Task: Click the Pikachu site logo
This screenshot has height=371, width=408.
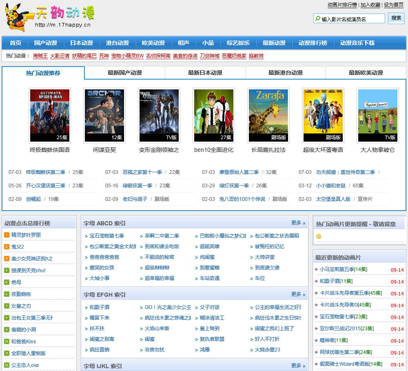Action: click(x=49, y=17)
